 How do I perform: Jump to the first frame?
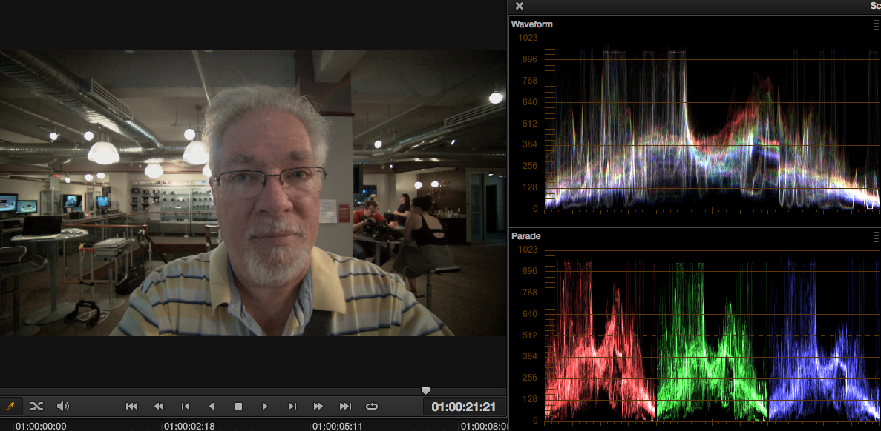pos(131,407)
